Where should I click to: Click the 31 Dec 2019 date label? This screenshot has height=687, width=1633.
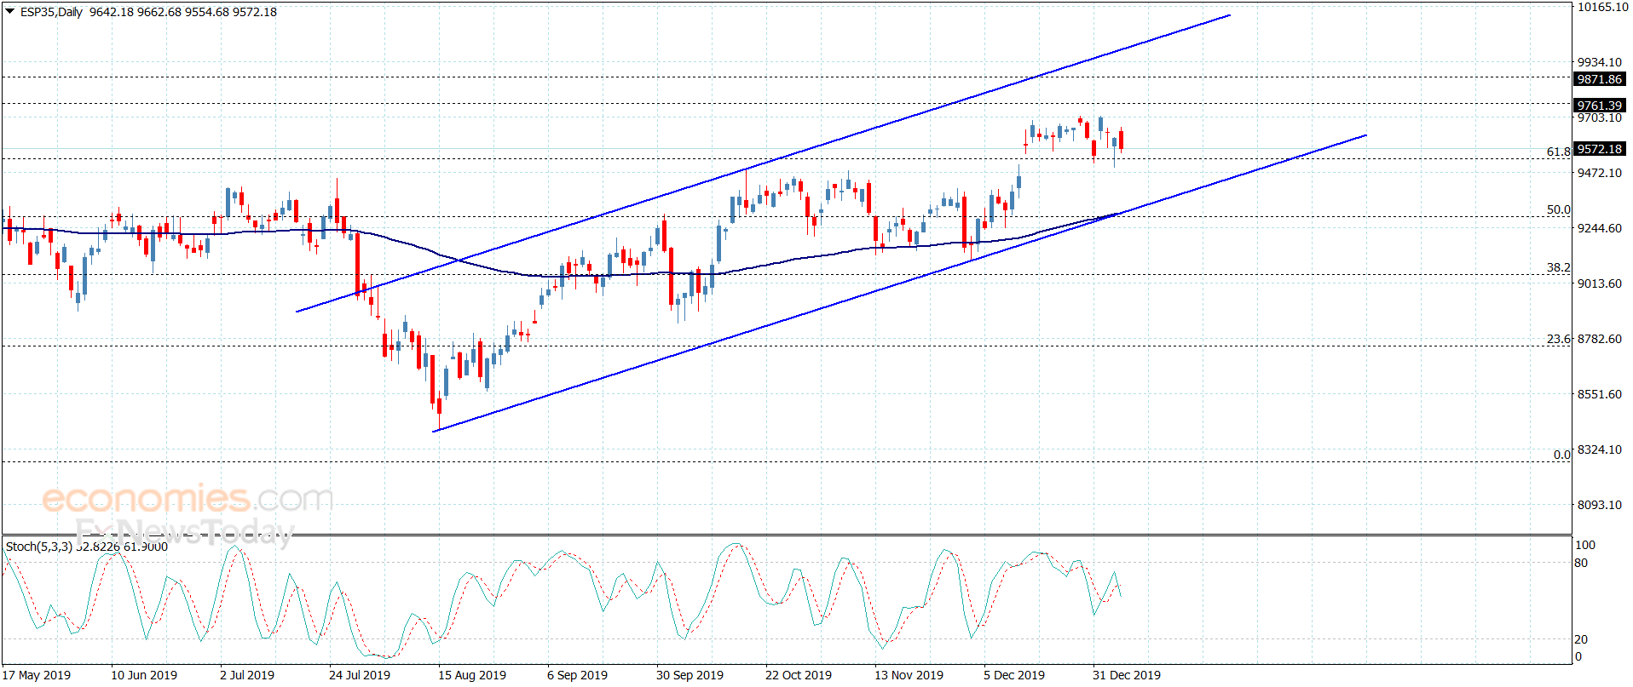pos(1127,675)
